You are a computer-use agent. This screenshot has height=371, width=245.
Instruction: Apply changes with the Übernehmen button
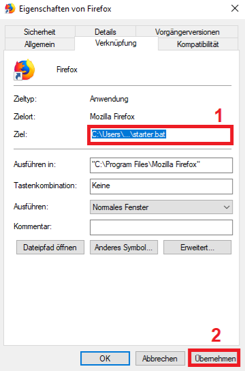click(214, 359)
